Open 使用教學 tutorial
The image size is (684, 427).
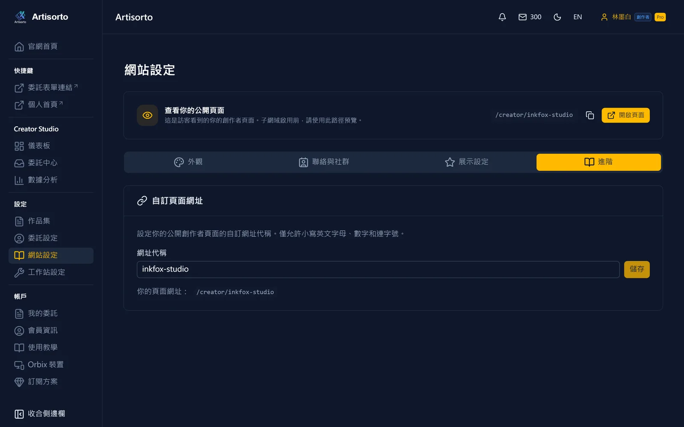(x=51, y=348)
